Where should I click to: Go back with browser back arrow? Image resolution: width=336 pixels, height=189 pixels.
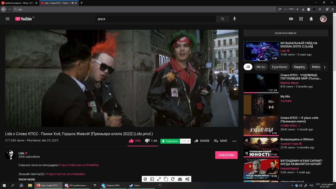coord(3,9)
